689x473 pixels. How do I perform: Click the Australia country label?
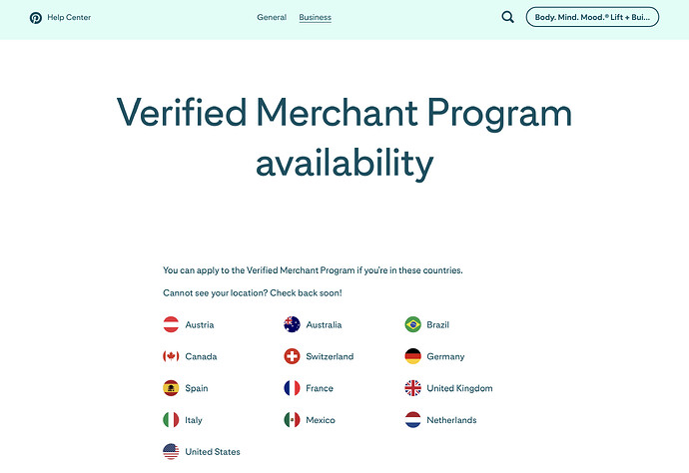point(324,325)
